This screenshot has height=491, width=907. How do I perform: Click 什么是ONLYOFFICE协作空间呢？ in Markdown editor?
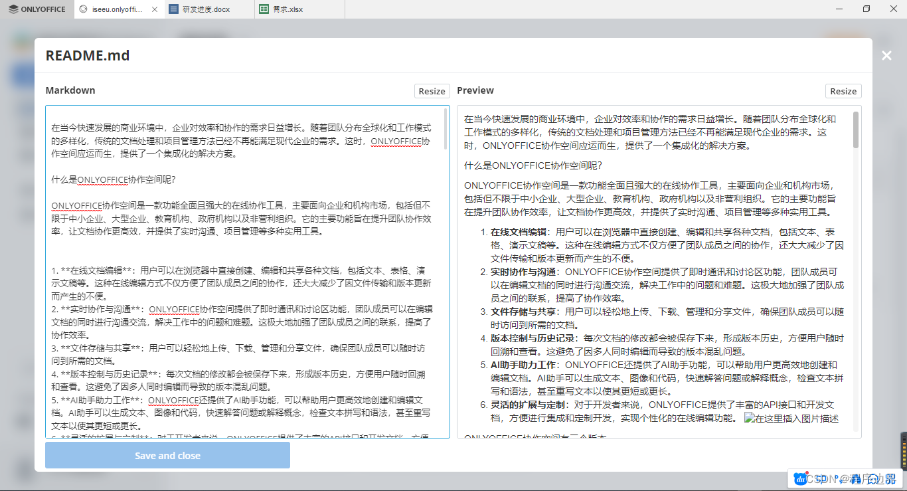[x=114, y=179]
